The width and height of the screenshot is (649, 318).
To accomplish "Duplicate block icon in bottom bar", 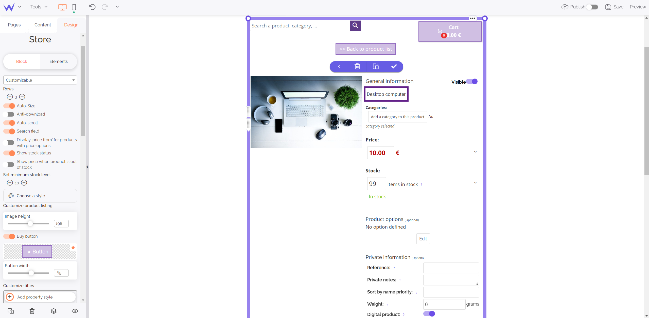I will pos(11,311).
